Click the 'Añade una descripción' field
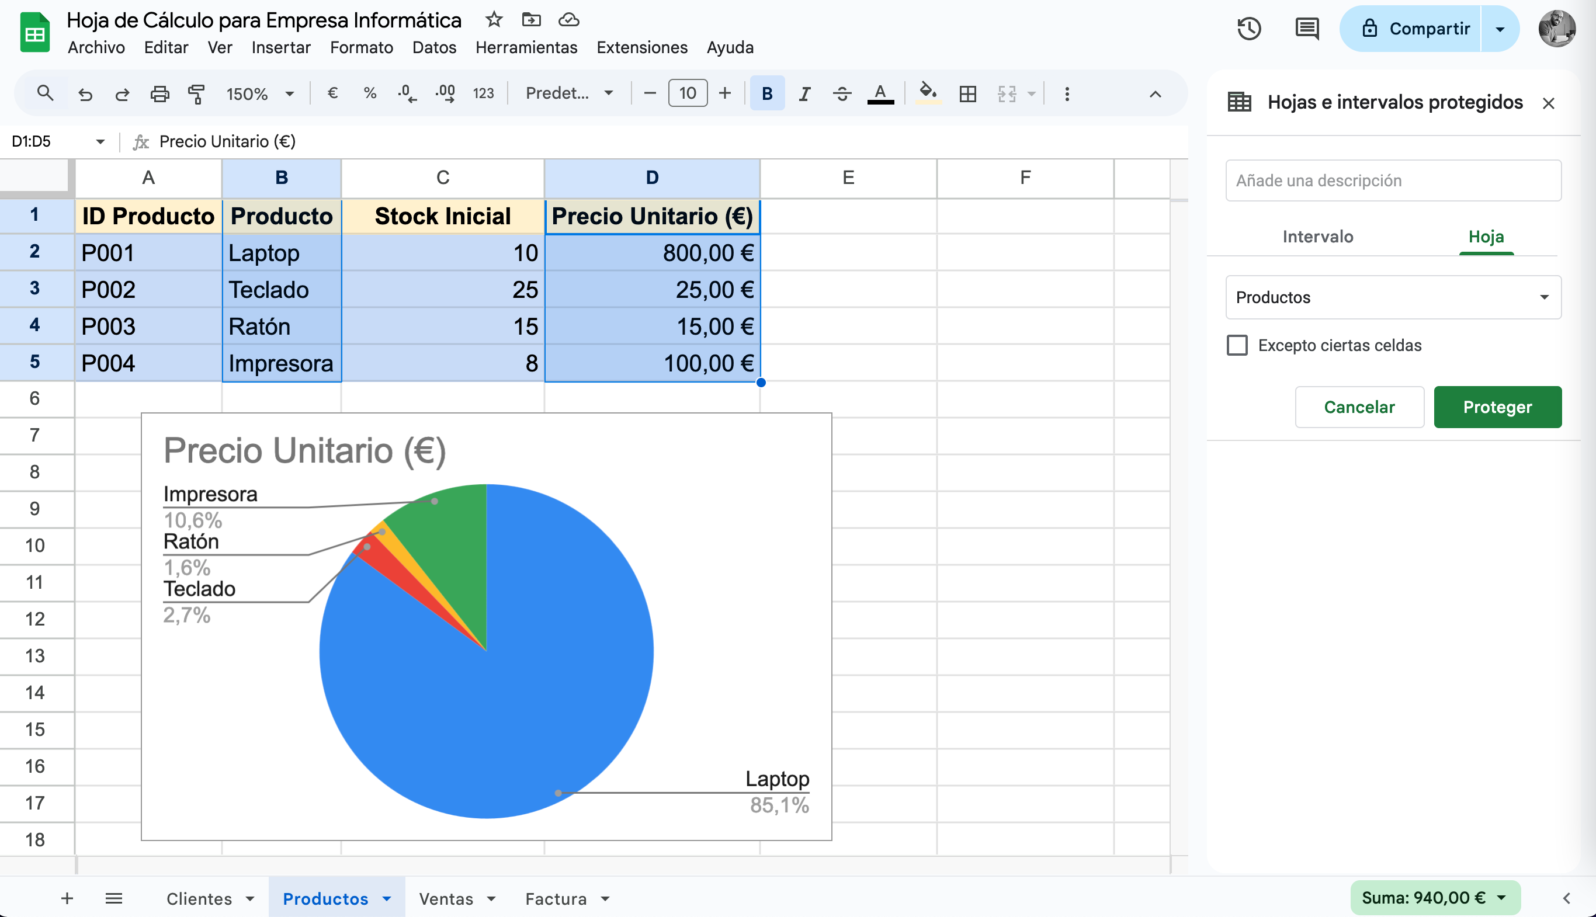The image size is (1596, 917). tap(1393, 180)
